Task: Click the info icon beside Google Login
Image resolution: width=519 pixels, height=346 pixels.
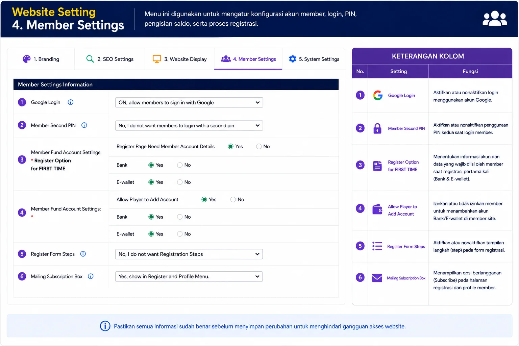Action: [70, 102]
